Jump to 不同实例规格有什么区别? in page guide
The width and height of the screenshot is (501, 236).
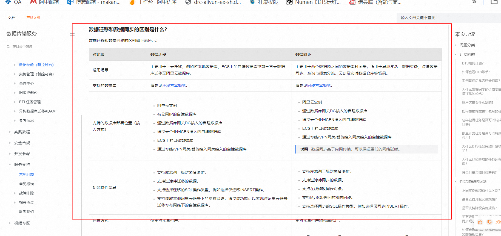pyautogui.click(x=481, y=190)
